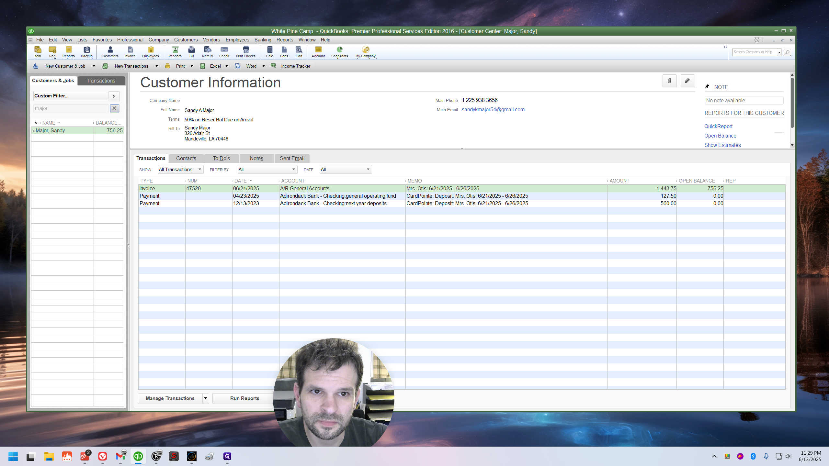Launch the Backup toolbar icon
829x466 pixels.
point(87,52)
